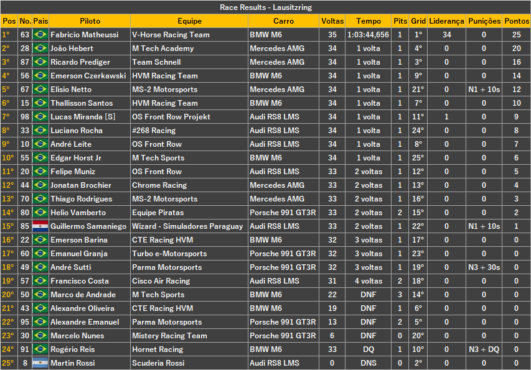Click the Equipe column header
Image resolution: width=531 pixels, height=370 pixels.
click(189, 21)
